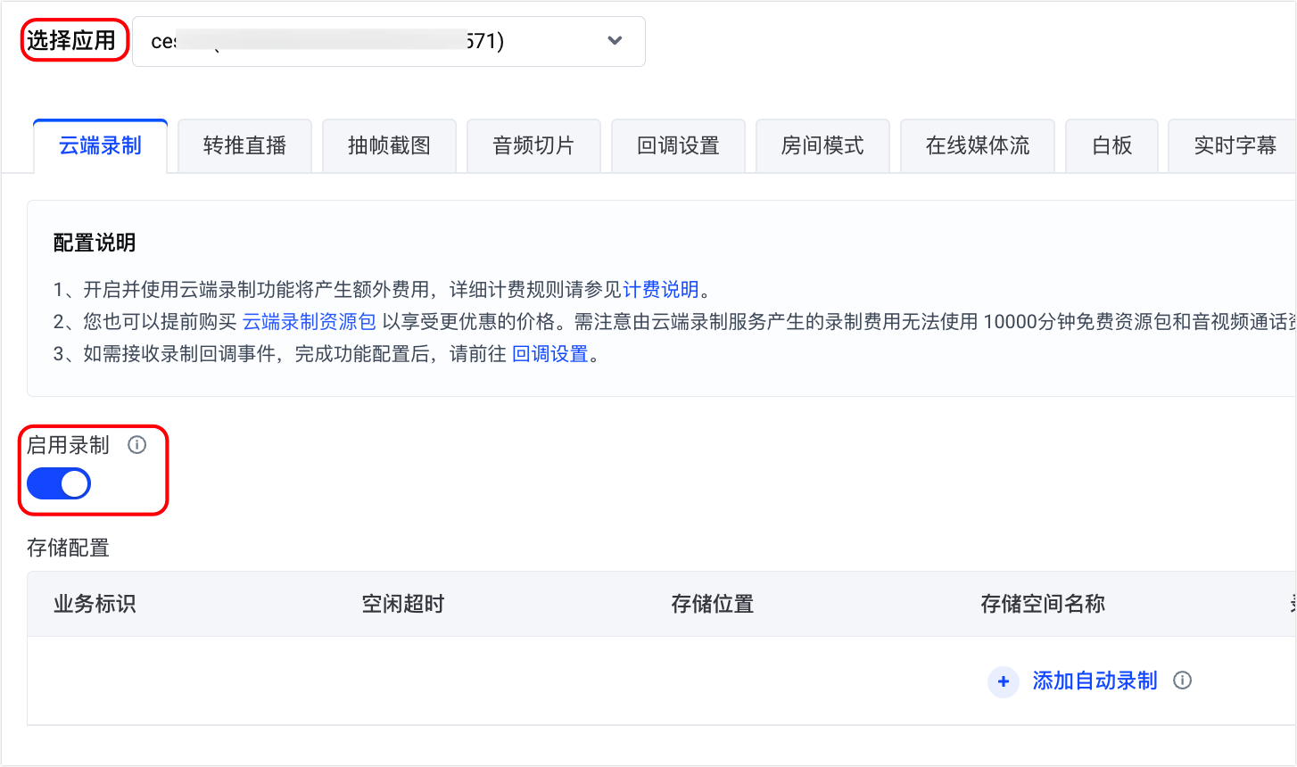Switch to the 云端录制 tab

pos(100,145)
